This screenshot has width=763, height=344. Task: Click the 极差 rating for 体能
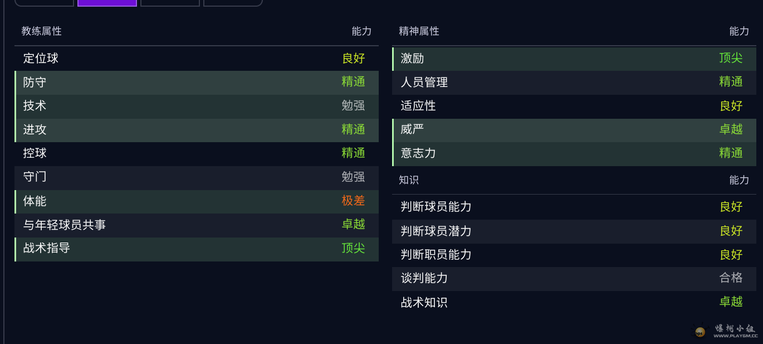point(353,201)
